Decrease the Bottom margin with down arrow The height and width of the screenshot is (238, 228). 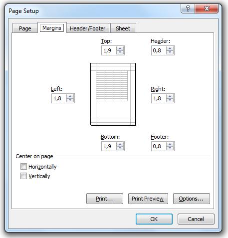(120, 148)
